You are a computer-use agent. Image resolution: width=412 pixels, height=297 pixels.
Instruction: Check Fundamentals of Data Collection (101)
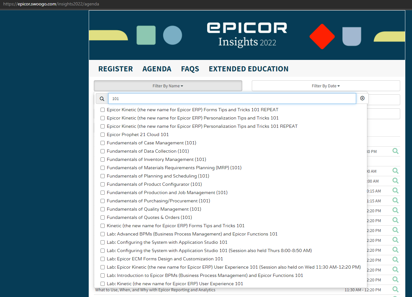102,151
